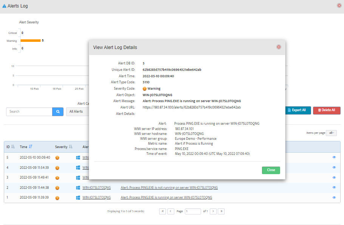The width and height of the screenshot is (344, 225).
Task: Go to last page of results
Action: [221, 211]
